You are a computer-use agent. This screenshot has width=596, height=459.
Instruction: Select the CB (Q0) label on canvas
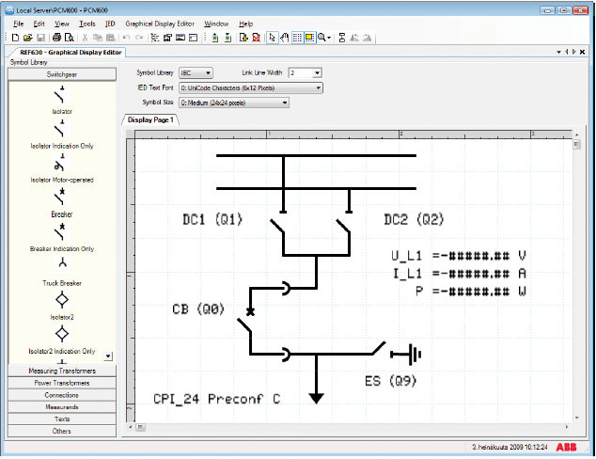pos(198,309)
